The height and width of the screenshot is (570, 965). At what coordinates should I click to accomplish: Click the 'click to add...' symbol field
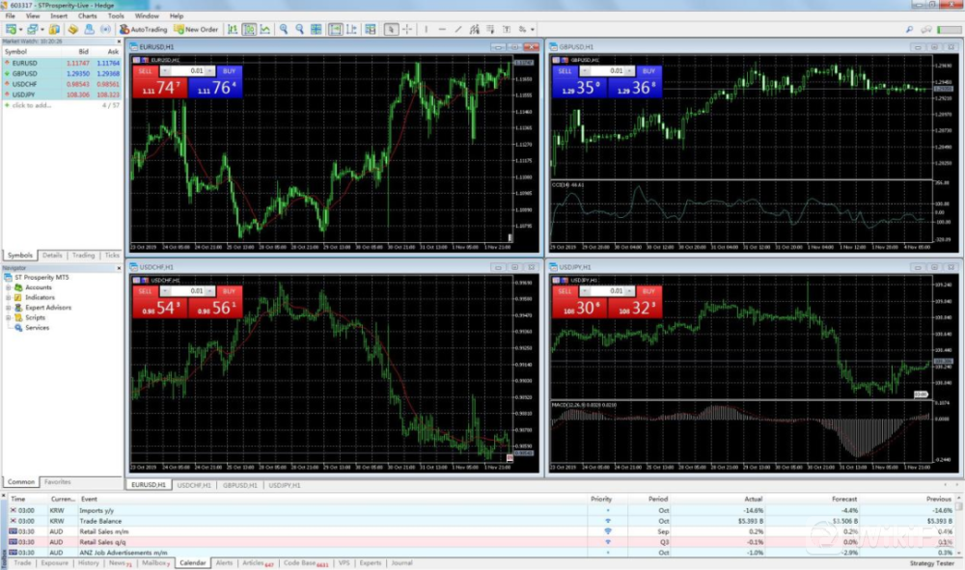pos(32,105)
